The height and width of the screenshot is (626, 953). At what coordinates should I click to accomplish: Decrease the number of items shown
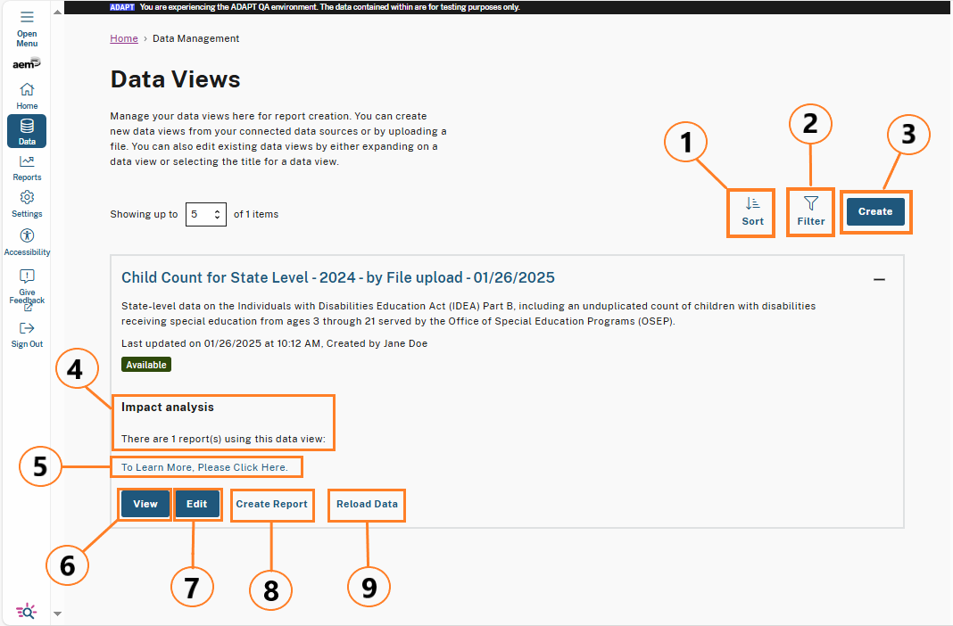[217, 218]
